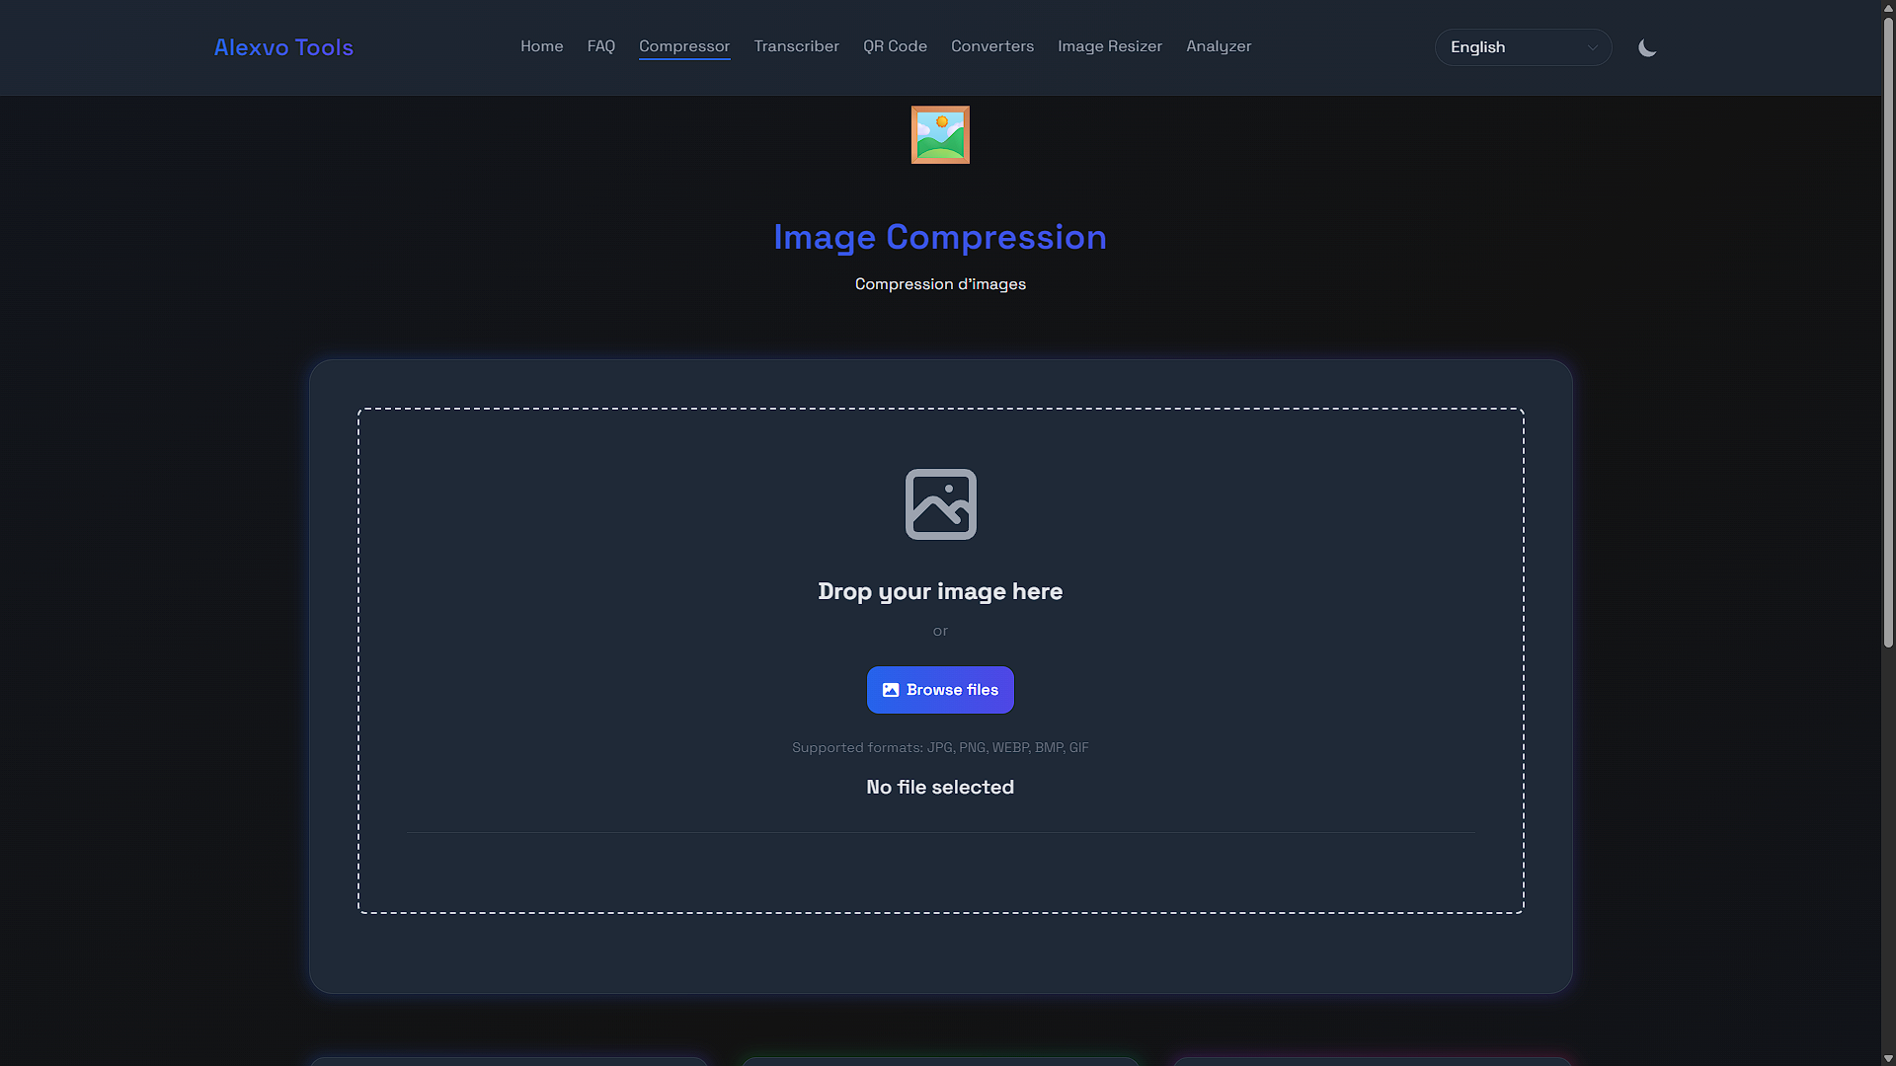Image resolution: width=1896 pixels, height=1066 pixels.
Task: Click the chevron on the language selector
Action: click(x=1592, y=47)
